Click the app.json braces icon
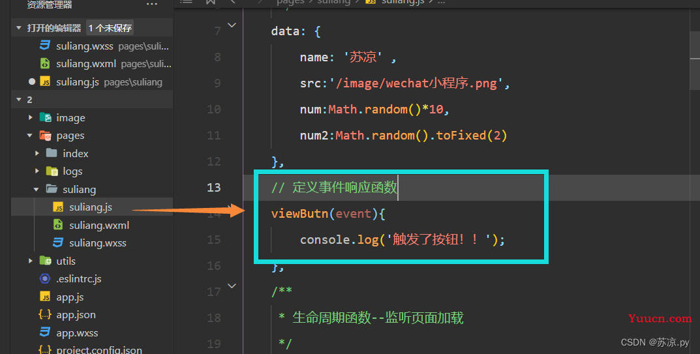 click(45, 315)
